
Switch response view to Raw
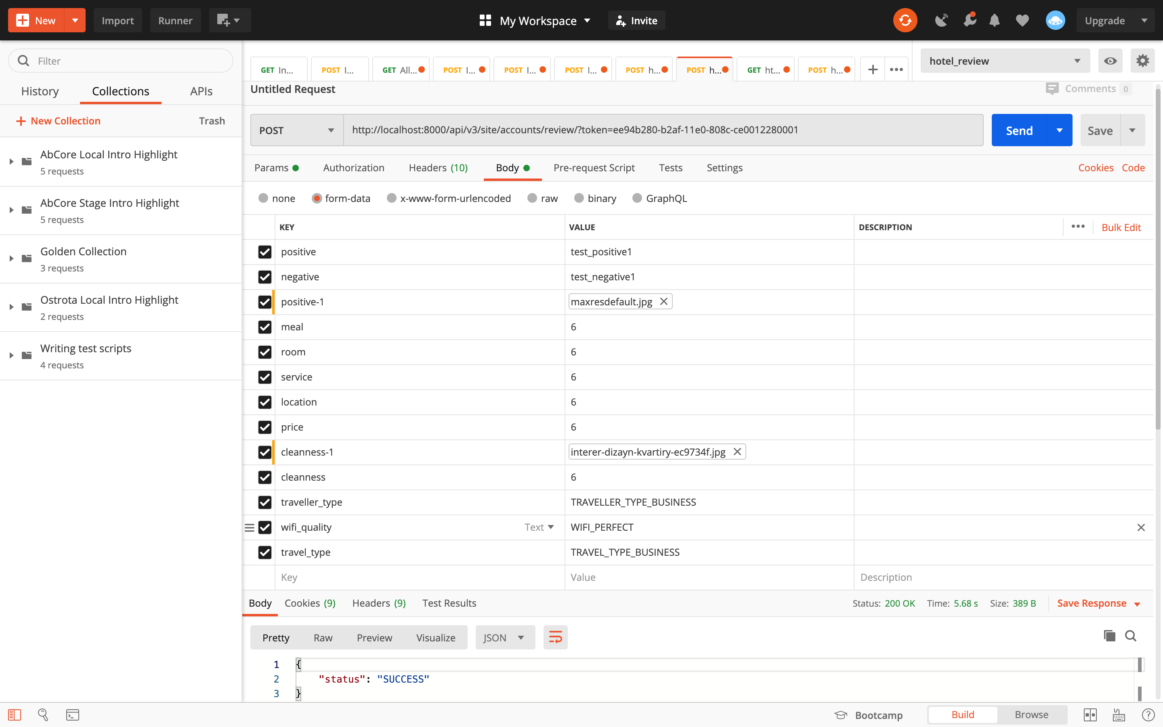[323, 638]
